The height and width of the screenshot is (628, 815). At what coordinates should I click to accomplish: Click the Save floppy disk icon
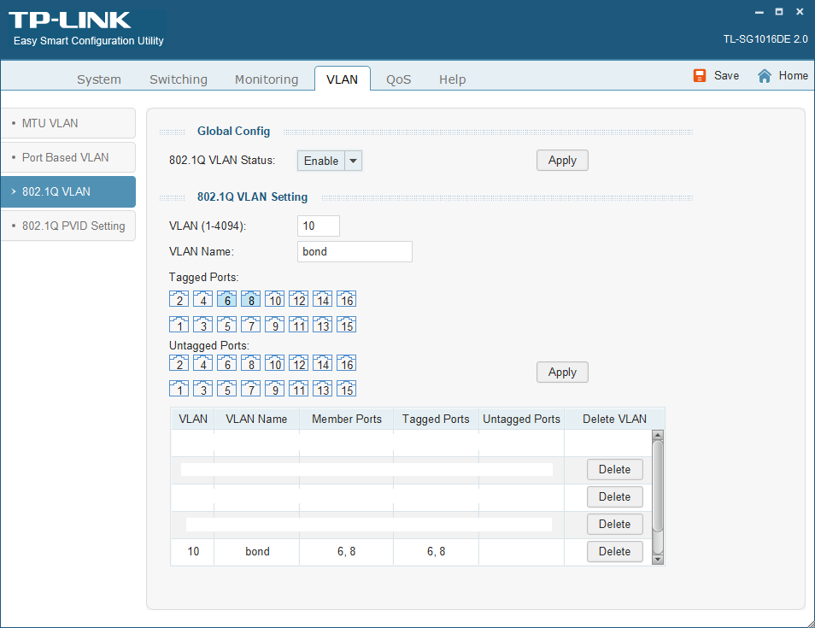coord(700,76)
